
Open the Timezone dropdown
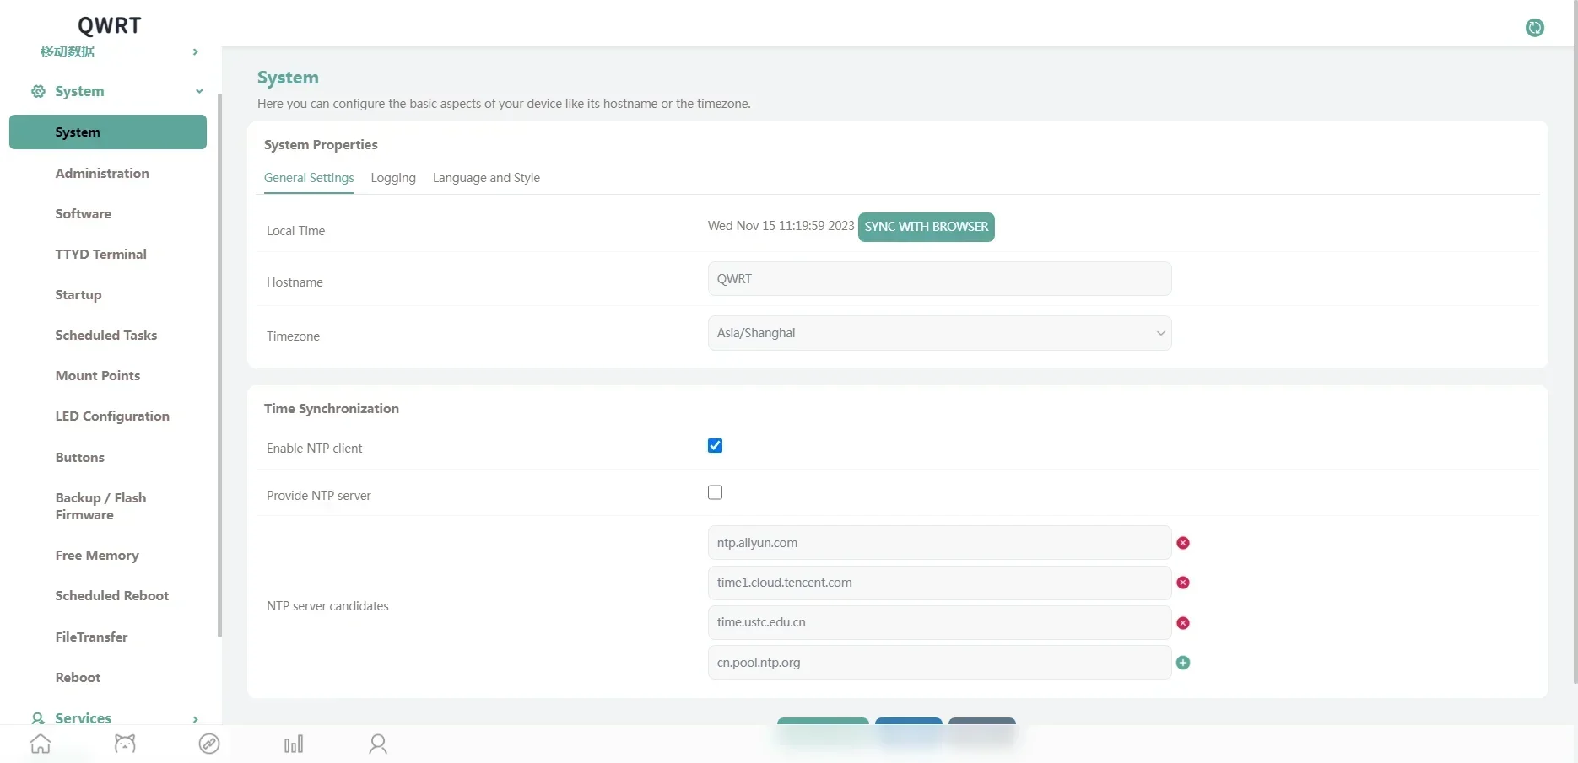click(939, 333)
